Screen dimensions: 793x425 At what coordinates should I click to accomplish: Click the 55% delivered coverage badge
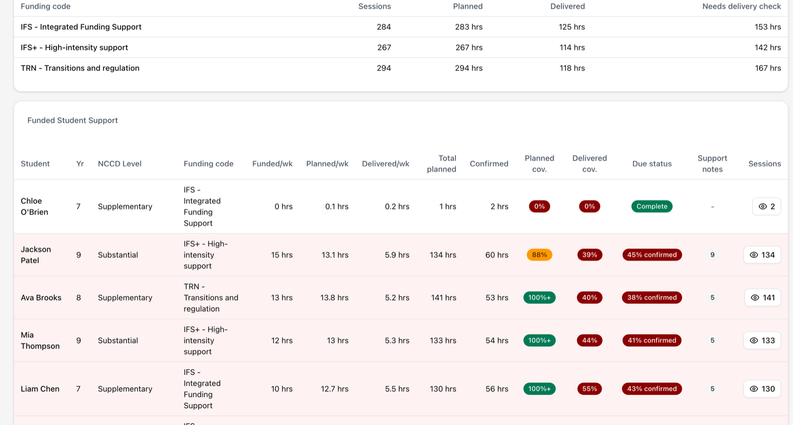click(x=589, y=389)
